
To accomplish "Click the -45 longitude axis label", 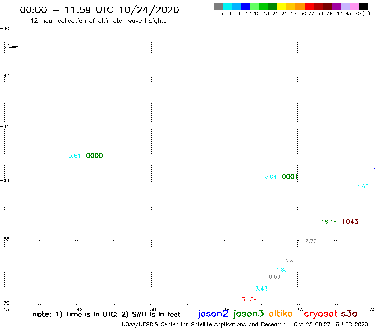I will (x=4, y=310).
